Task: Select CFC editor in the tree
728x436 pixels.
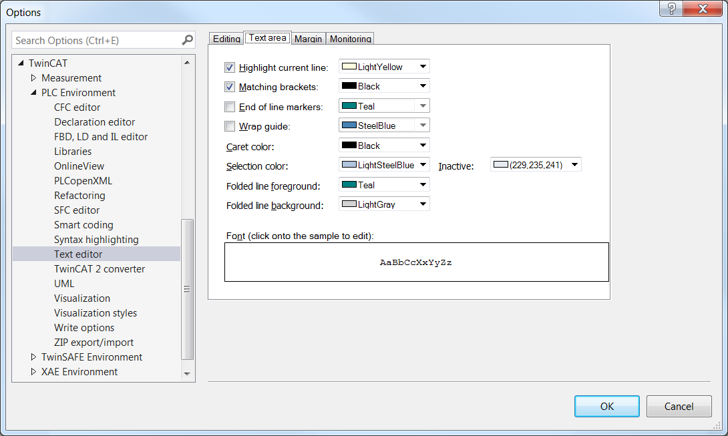Action: [77, 107]
